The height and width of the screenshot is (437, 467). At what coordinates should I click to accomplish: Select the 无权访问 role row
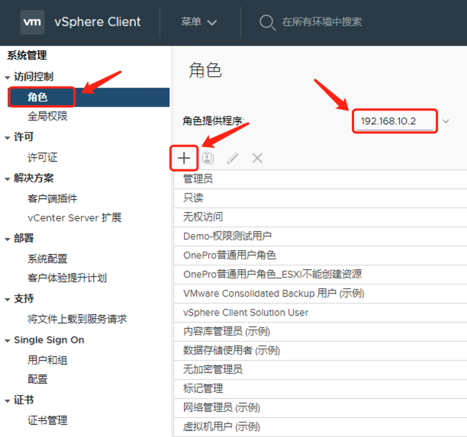tap(320, 217)
